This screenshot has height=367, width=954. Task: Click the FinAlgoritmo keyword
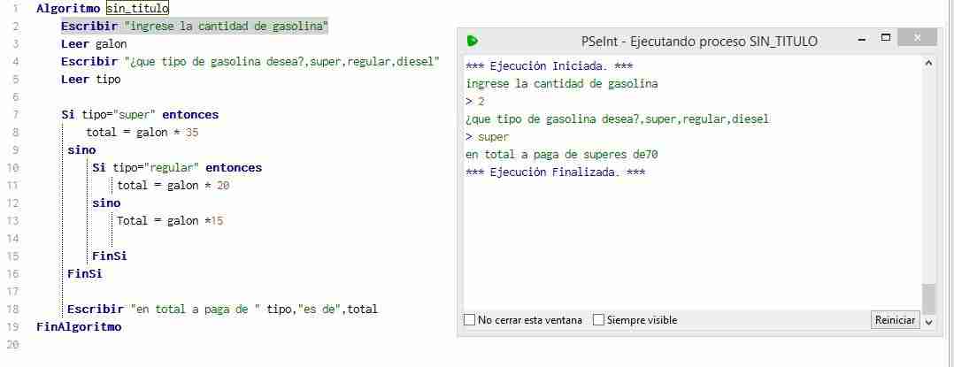tap(79, 326)
